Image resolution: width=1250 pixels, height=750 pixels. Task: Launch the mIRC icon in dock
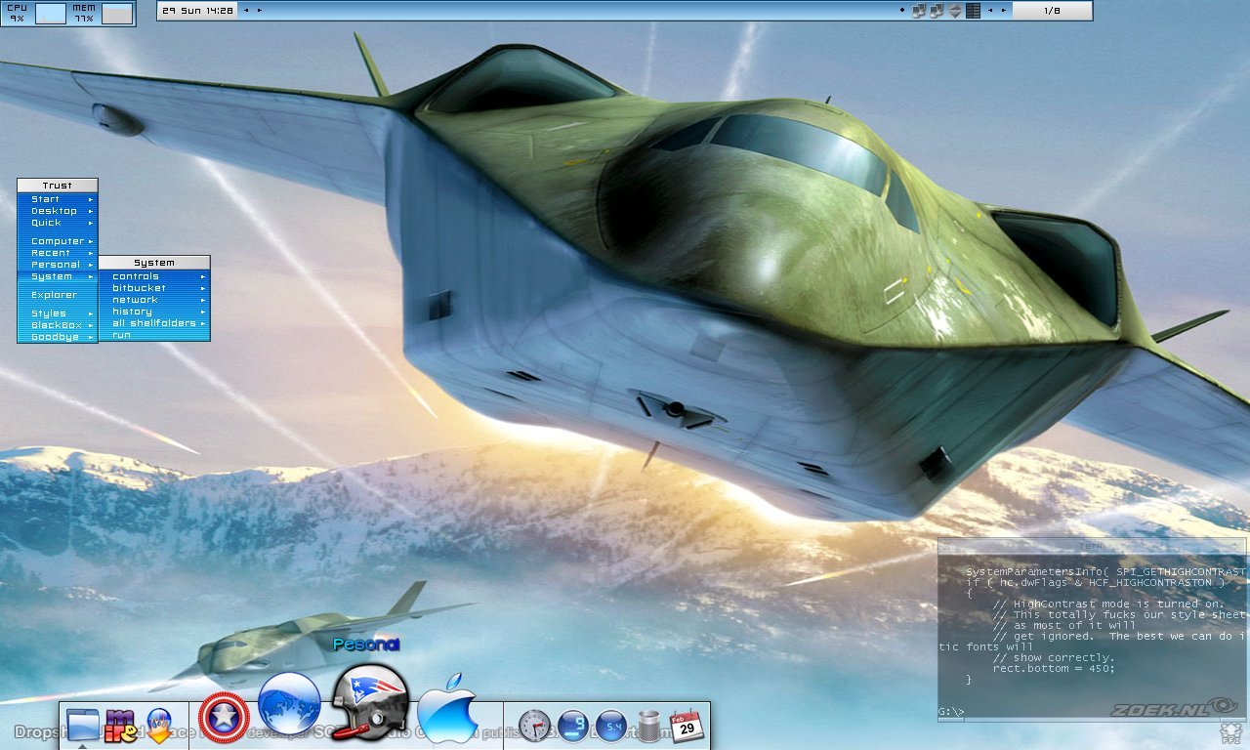coord(121,726)
